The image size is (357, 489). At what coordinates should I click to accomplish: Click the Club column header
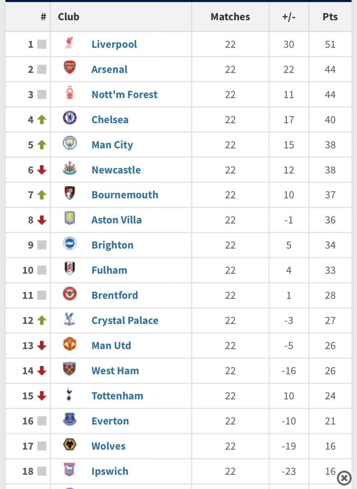tap(68, 17)
